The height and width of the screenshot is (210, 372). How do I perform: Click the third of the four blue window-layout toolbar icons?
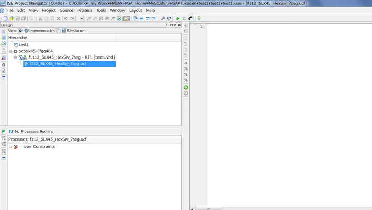pos(148,18)
